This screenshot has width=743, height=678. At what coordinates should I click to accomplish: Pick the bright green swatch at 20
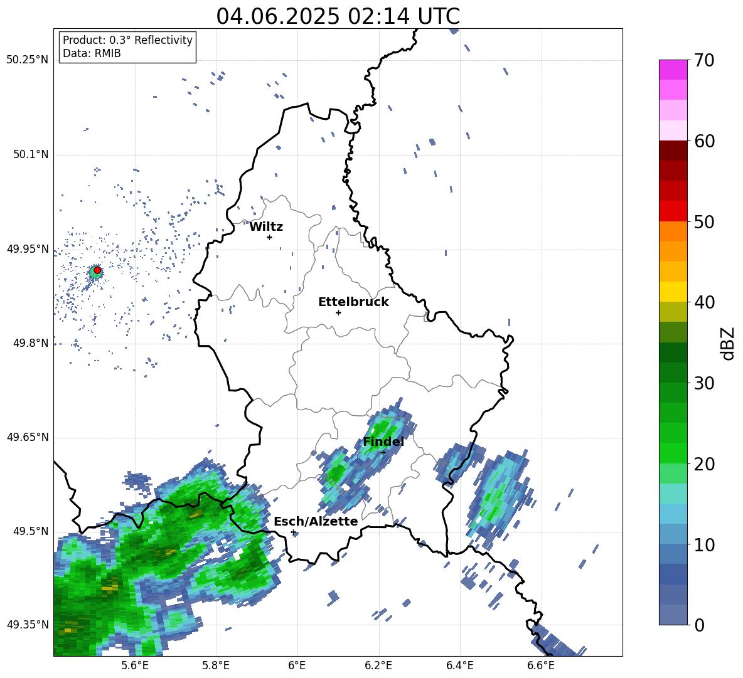pos(673,453)
